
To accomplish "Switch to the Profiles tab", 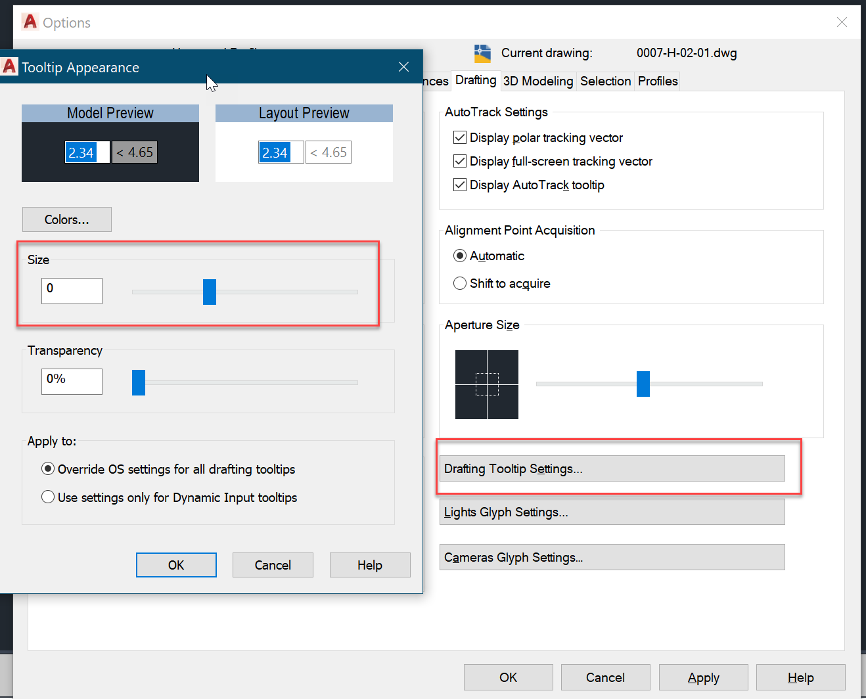I will (x=657, y=80).
